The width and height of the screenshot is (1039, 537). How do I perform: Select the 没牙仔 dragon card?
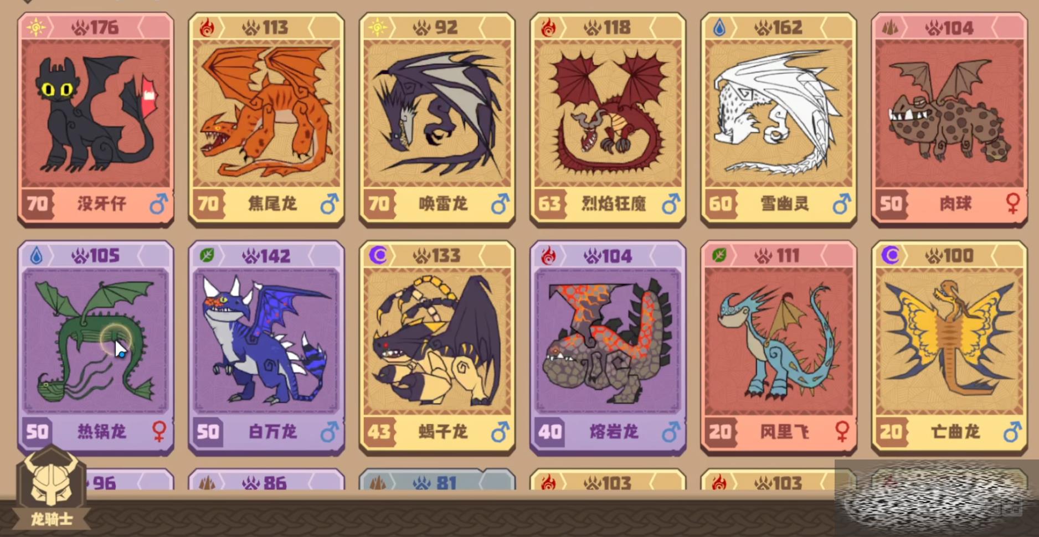click(x=96, y=119)
